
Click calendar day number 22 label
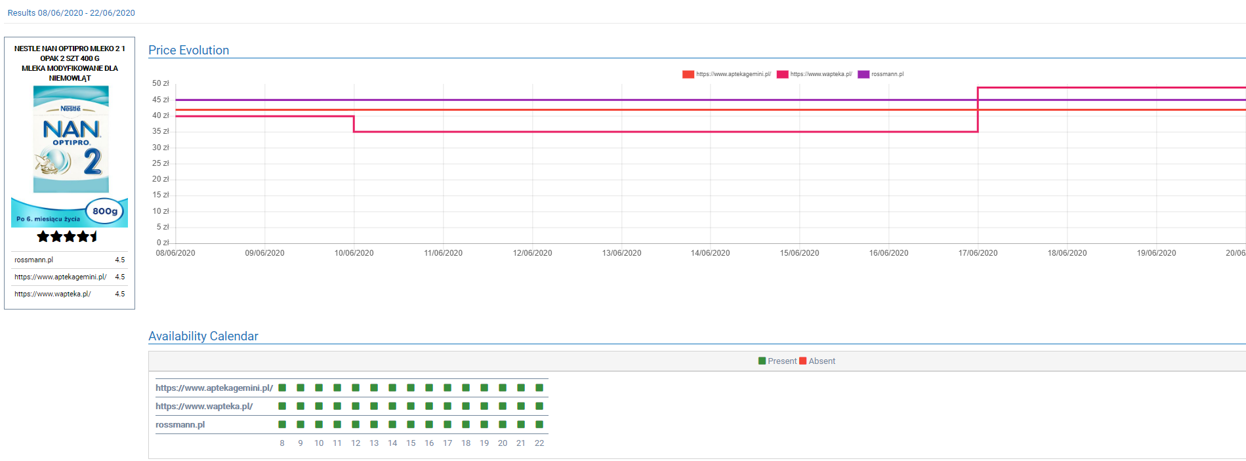pyautogui.click(x=539, y=443)
